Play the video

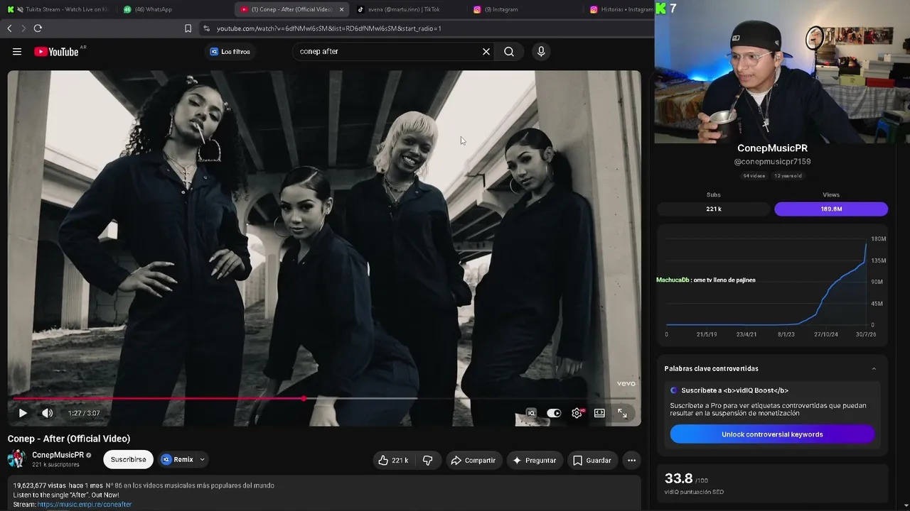point(23,413)
